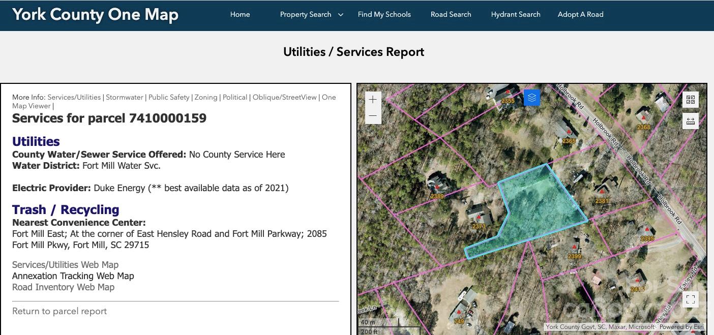The width and height of the screenshot is (714, 335).
Task: Click the Utilities section heading
Action: [x=36, y=141]
